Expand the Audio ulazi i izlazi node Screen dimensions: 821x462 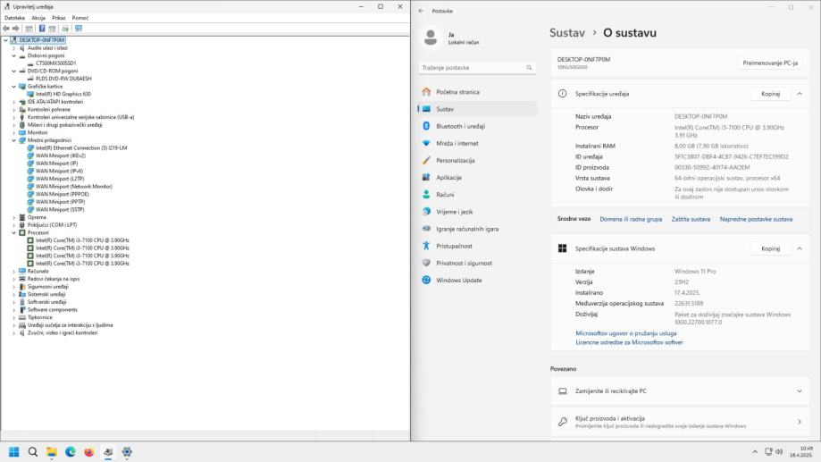[14, 48]
